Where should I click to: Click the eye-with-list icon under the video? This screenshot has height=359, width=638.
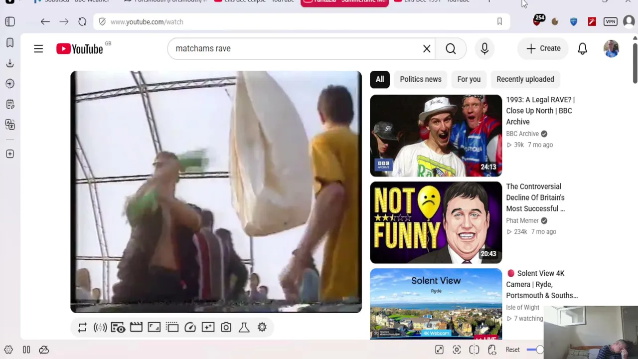click(x=118, y=327)
